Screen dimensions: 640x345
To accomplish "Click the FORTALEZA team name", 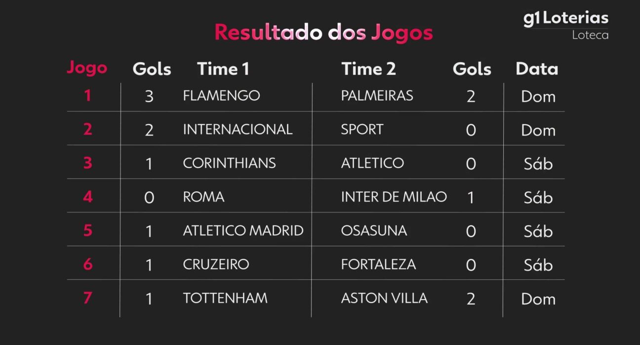I will coord(378,264).
